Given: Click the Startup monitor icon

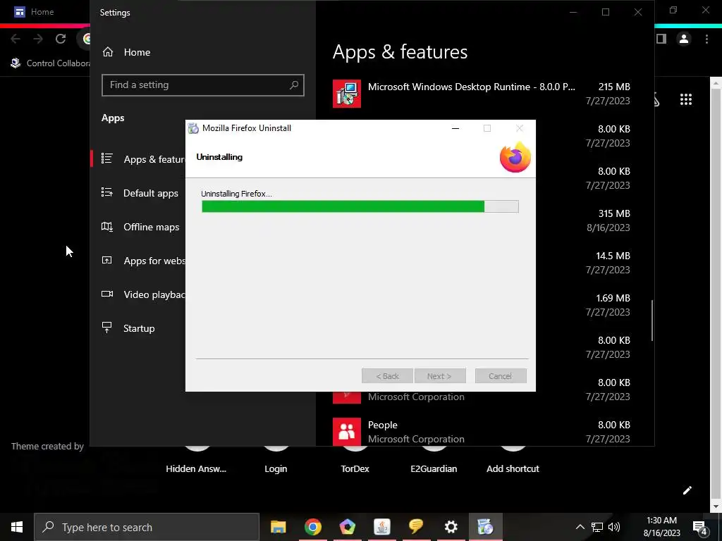Looking at the screenshot, I should [107, 328].
